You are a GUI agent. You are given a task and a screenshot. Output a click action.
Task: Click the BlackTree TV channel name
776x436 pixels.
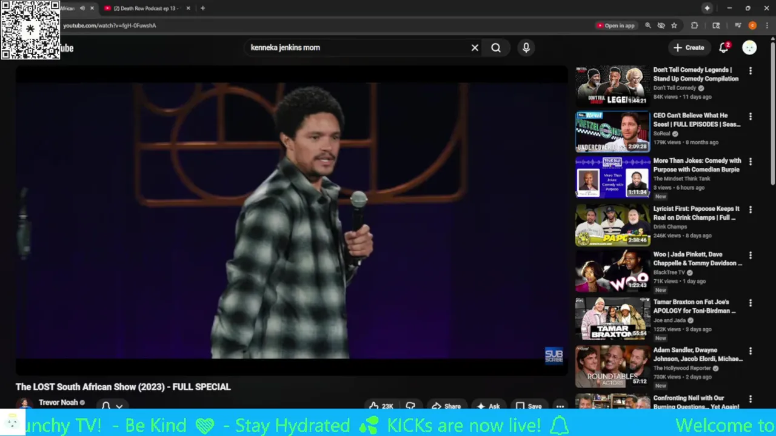pos(669,272)
